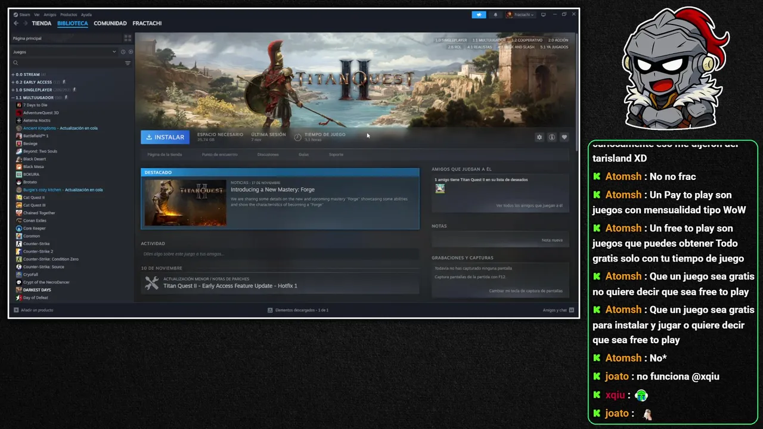Open the Ver menu
This screenshot has height=429, width=763.
click(37, 14)
